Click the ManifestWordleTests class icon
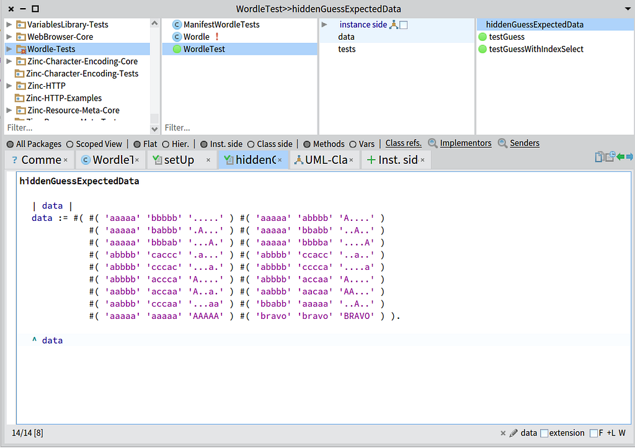 (177, 25)
